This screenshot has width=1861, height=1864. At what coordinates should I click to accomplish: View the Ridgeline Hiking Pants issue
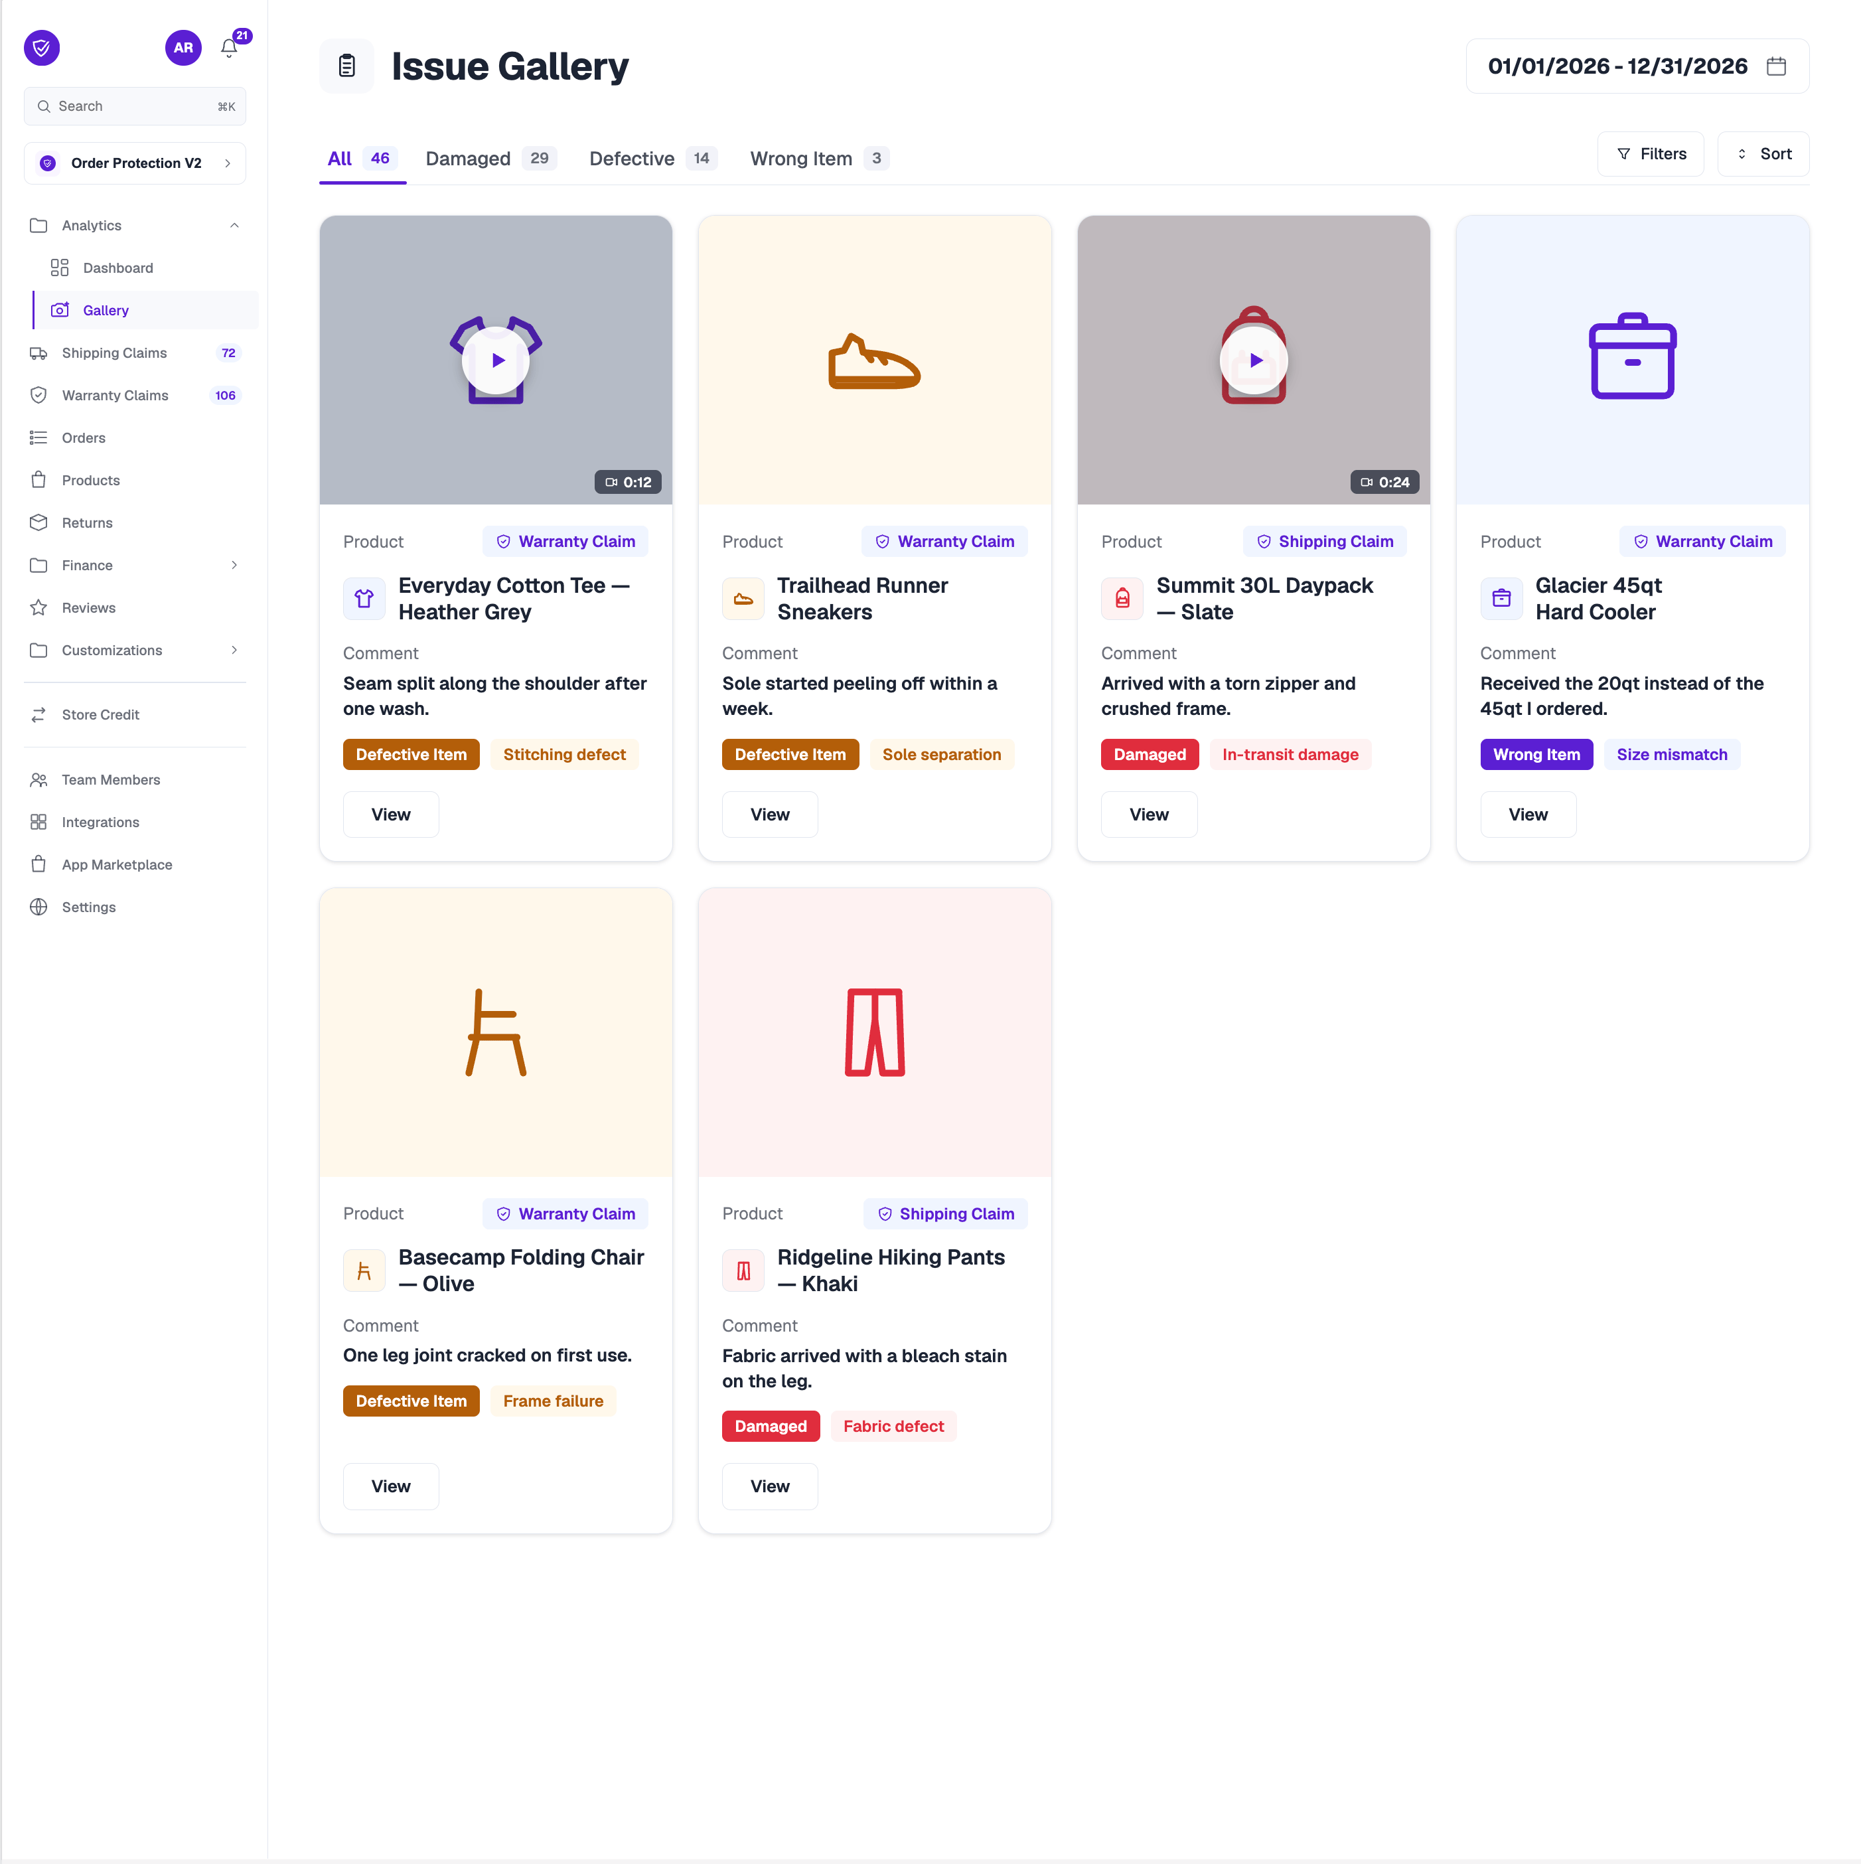tap(770, 1486)
